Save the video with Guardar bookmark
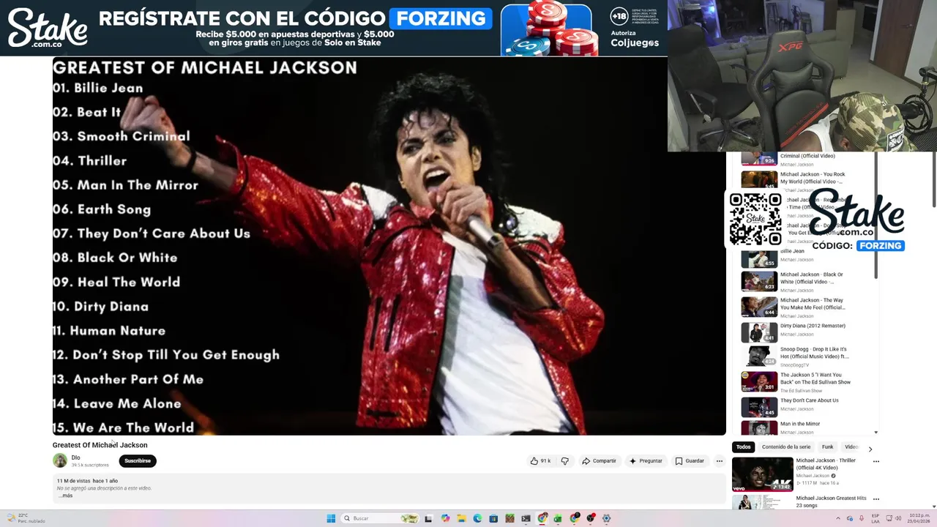 tap(690, 461)
